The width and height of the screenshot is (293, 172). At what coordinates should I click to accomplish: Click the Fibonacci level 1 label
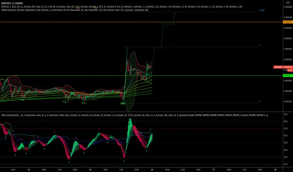click(x=260, y=45)
